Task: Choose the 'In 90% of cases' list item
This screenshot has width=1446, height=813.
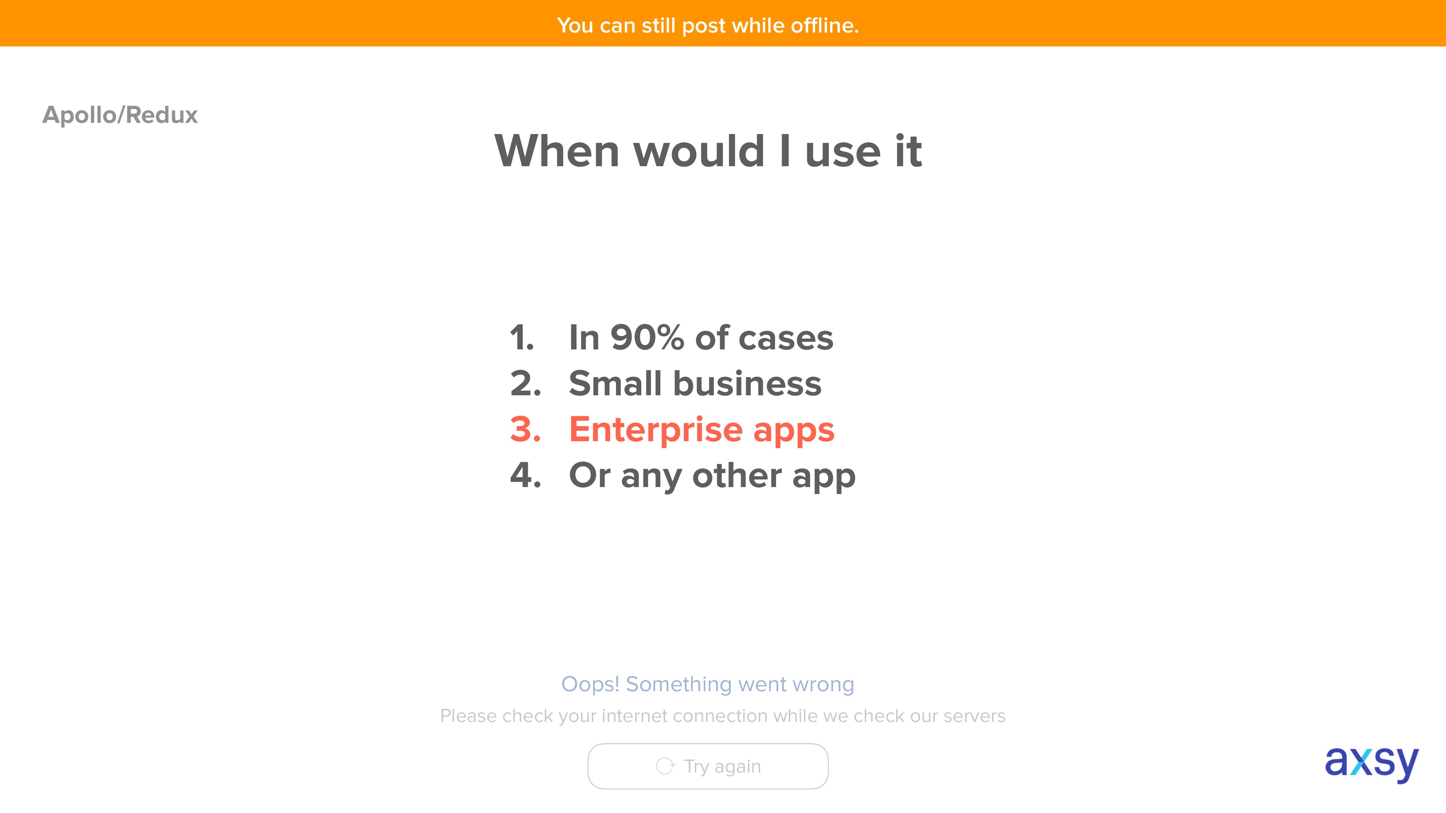Action: [701, 338]
